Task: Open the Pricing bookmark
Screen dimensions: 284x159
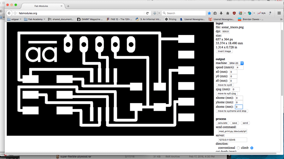Action: tap(171, 19)
